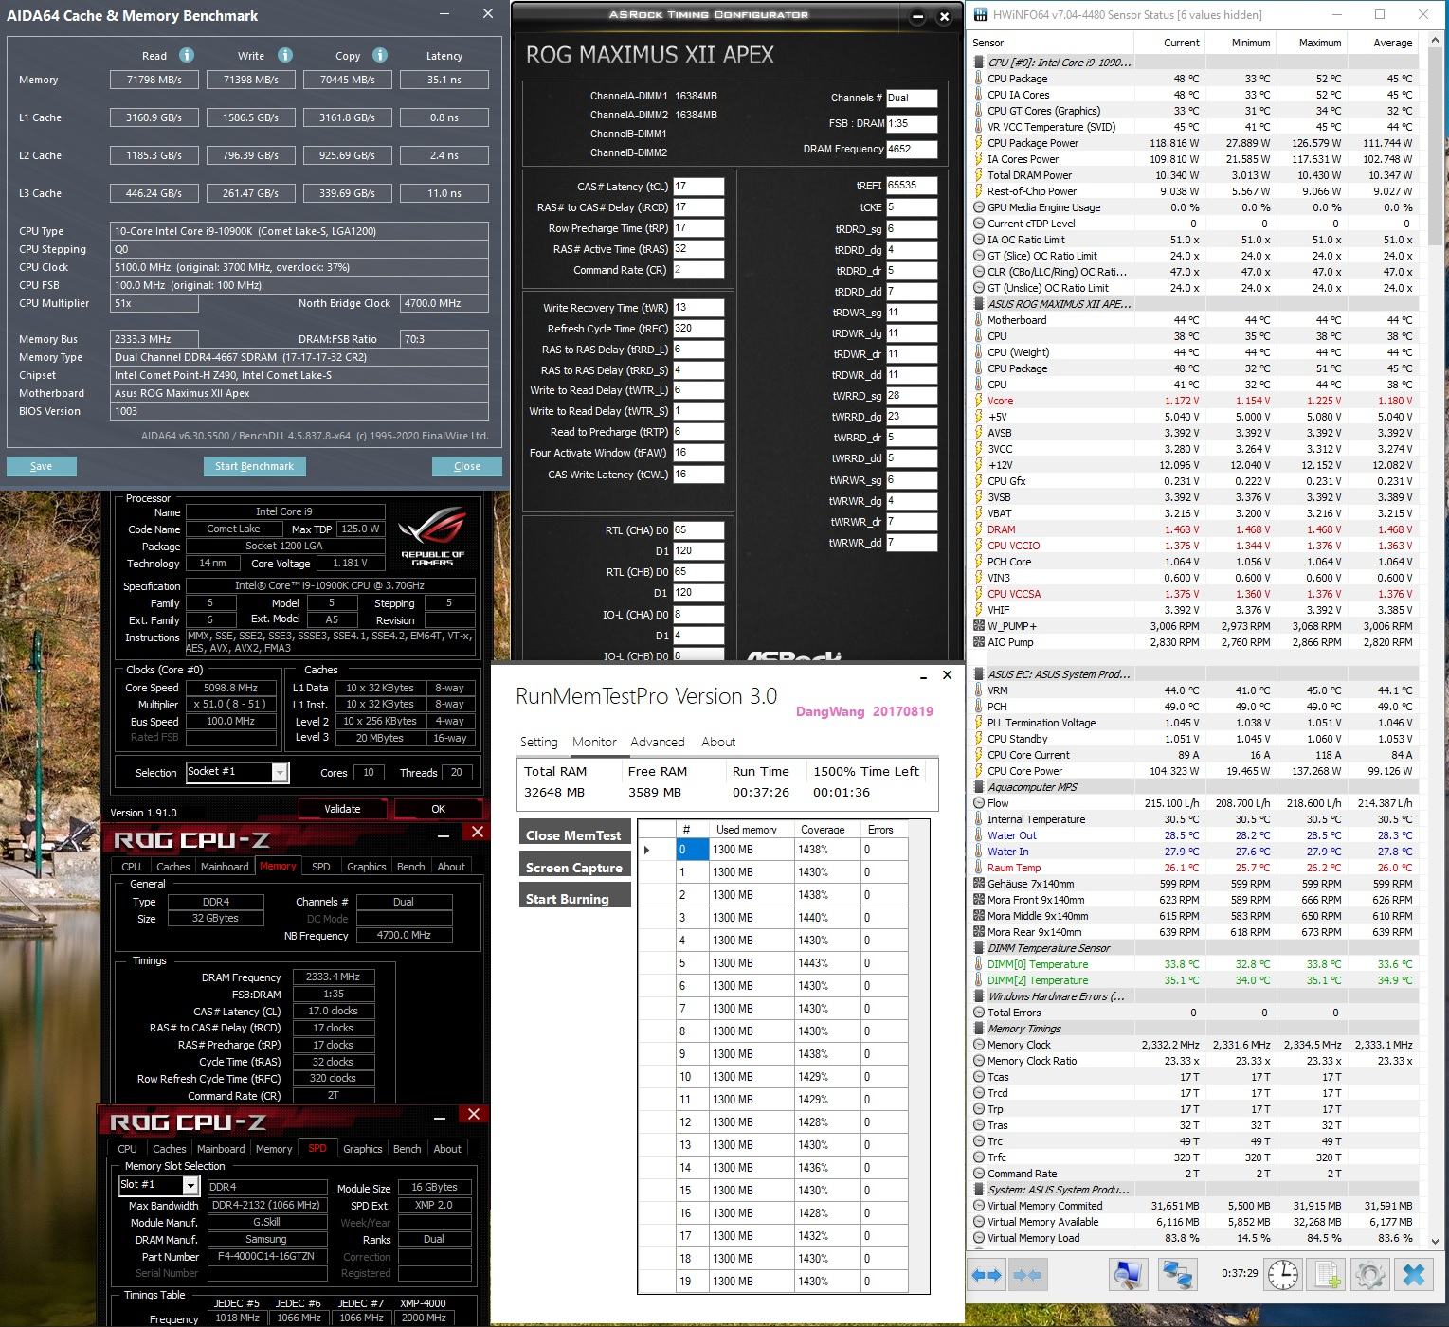Minimize ASRock Timing Configurator window
The image size is (1449, 1327).
pyautogui.click(x=917, y=16)
